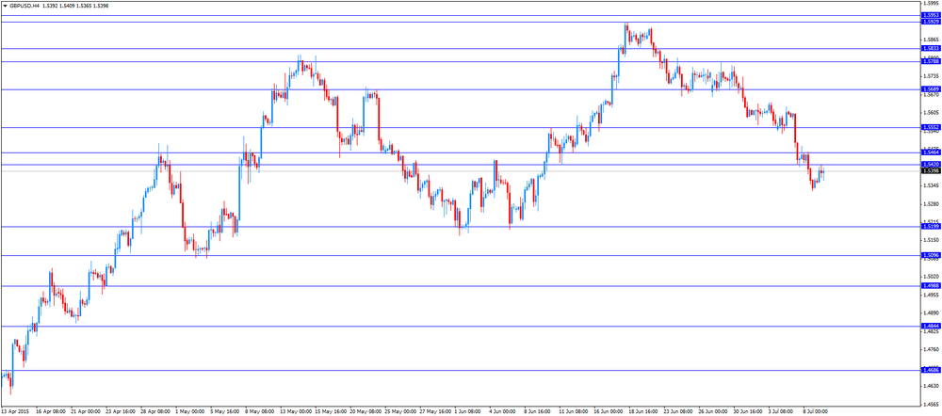Viewport: 942px width, 416px height.
Task: Click the 1.5150 price axis value
Action: point(932,240)
